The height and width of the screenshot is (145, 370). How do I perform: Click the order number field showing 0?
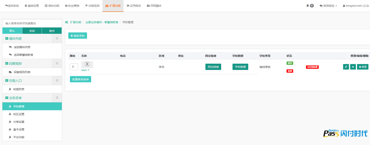(73, 67)
